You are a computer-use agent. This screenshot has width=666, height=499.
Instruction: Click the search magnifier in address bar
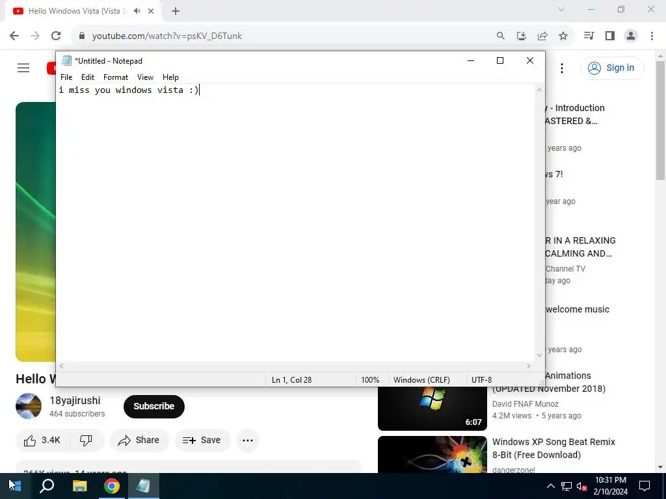coord(501,36)
